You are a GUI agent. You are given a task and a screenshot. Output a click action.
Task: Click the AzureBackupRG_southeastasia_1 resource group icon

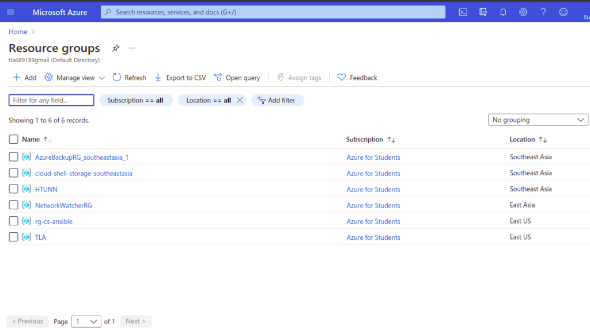(27, 157)
